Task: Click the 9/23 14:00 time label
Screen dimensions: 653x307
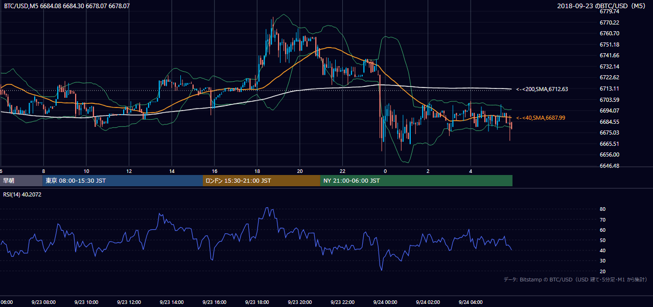Action: coord(172,302)
